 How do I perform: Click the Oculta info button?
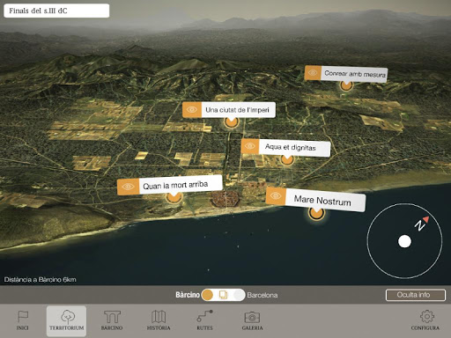pyautogui.click(x=416, y=295)
